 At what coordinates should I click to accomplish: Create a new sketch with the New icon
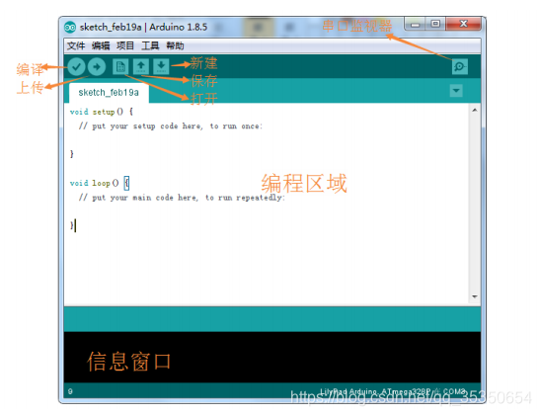120,66
